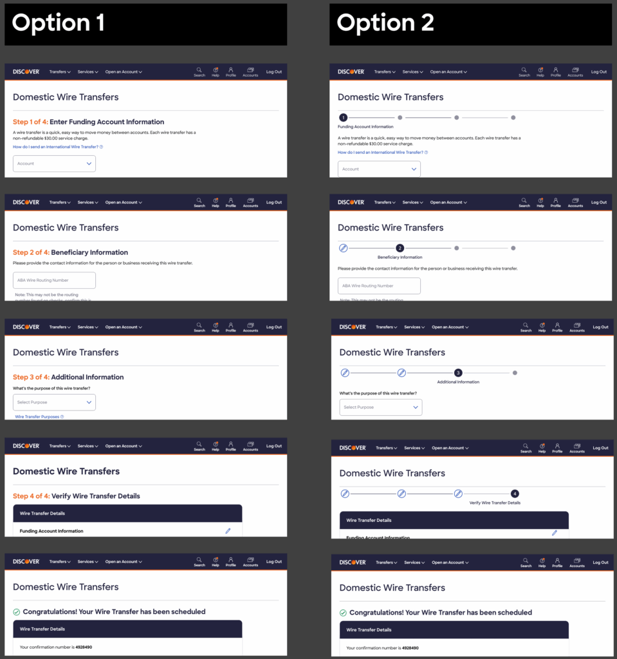Click Search icon on Option 1 Step 1 header
Image resolution: width=617 pixels, height=659 pixels.
click(x=199, y=72)
